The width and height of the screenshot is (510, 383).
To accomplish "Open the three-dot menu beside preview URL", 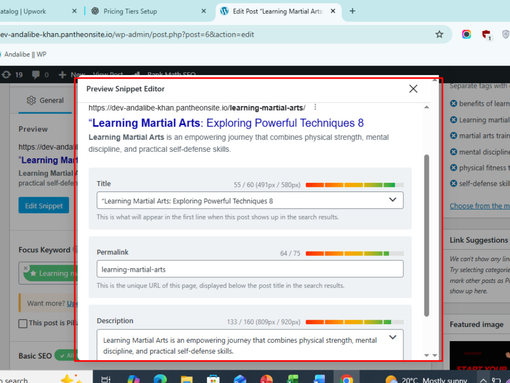I will (315, 107).
